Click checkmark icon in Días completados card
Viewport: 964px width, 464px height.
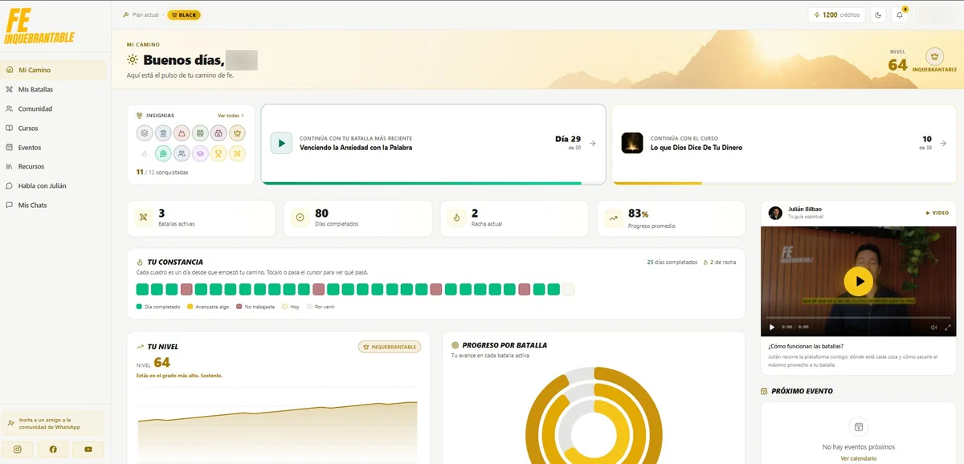300,217
